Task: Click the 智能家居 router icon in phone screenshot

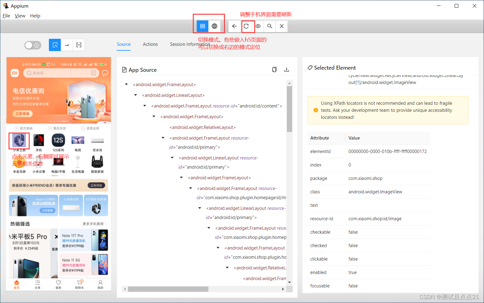Action: point(97,162)
